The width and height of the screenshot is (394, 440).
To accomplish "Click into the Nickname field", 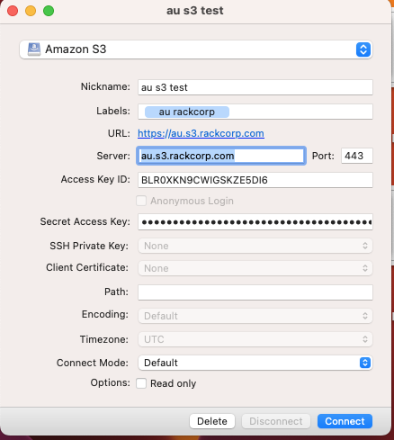I will coord(255,87).
